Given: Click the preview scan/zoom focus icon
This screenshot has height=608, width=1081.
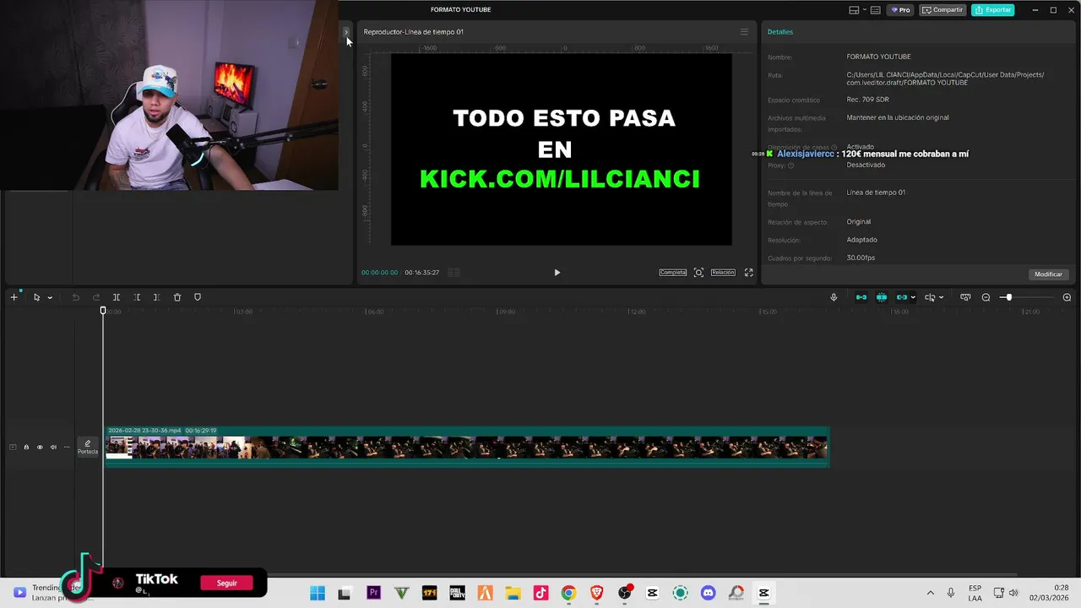Looking at the screenshot, I should (x=698, y=273).
